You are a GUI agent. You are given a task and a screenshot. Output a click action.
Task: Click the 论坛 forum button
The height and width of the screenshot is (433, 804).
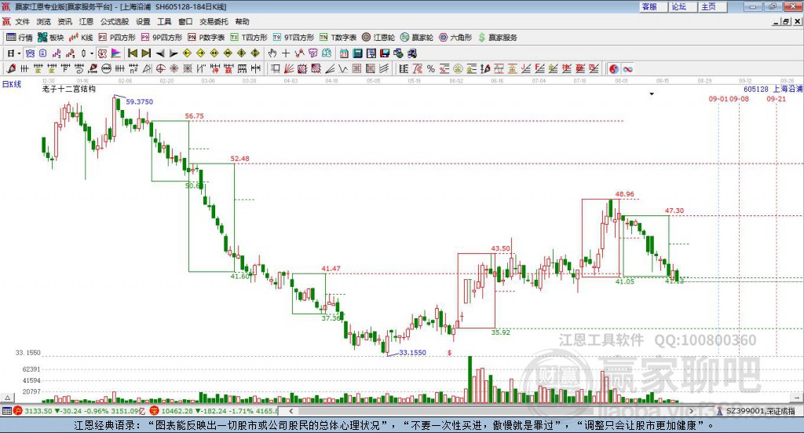682,6
